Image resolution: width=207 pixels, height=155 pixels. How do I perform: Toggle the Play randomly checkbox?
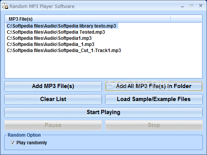(x=13, y=143)
